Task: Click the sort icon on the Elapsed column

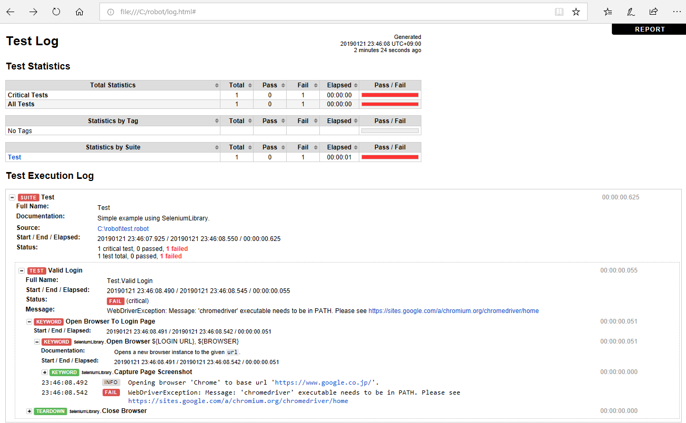Action: (356, 85)
